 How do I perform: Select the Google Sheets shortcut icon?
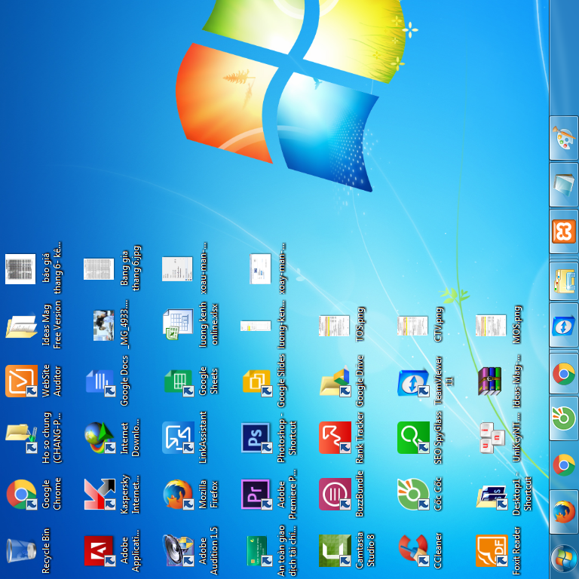tap(178, 381)
